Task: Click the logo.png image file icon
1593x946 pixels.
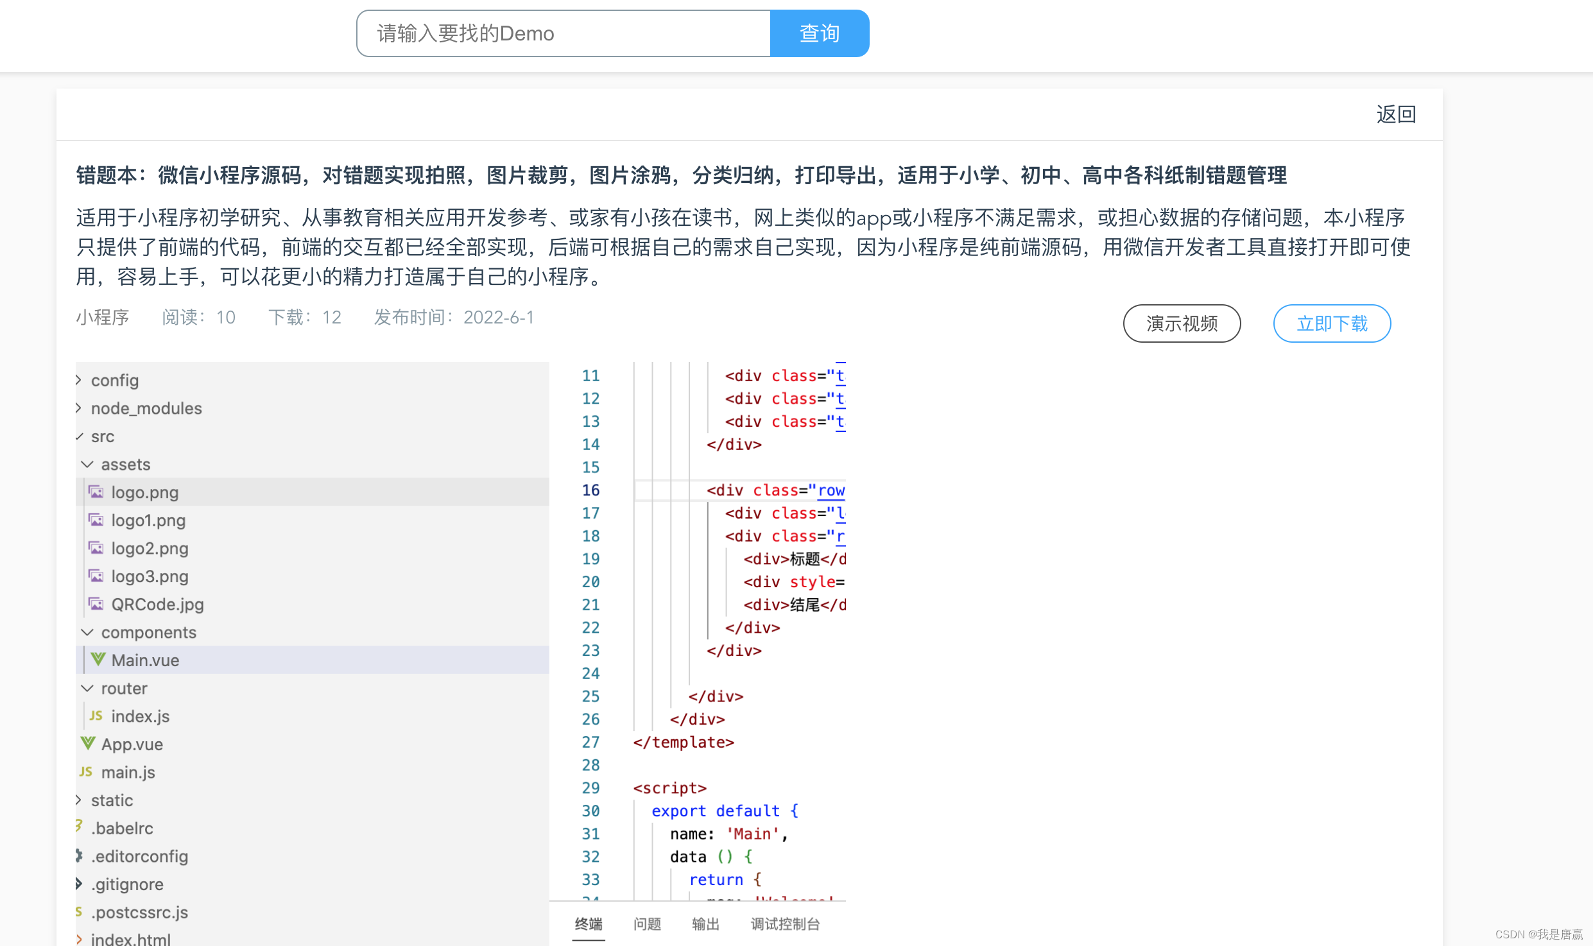Action: click(x=96, y=492)
